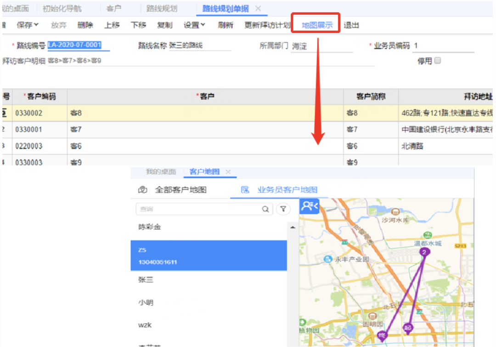The width and height of the screenshot is (496, 347).
Task: Click the purple map marker numbered 2
Action: coord(424,252)
